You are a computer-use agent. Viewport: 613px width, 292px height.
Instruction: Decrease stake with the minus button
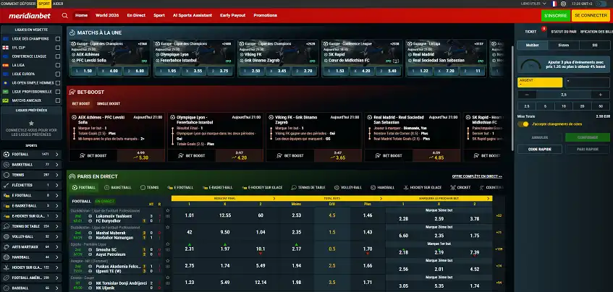tap(527, 95)
